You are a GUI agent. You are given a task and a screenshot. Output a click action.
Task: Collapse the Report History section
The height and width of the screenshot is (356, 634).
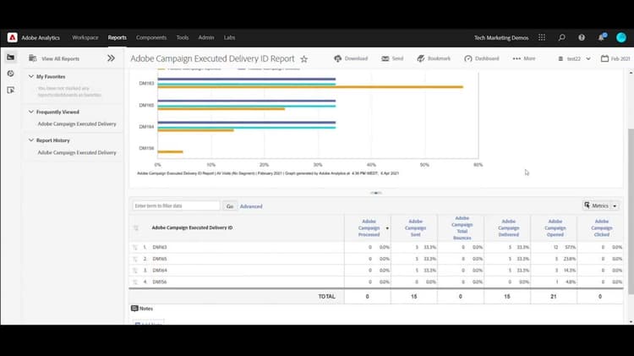pos(31,140)
